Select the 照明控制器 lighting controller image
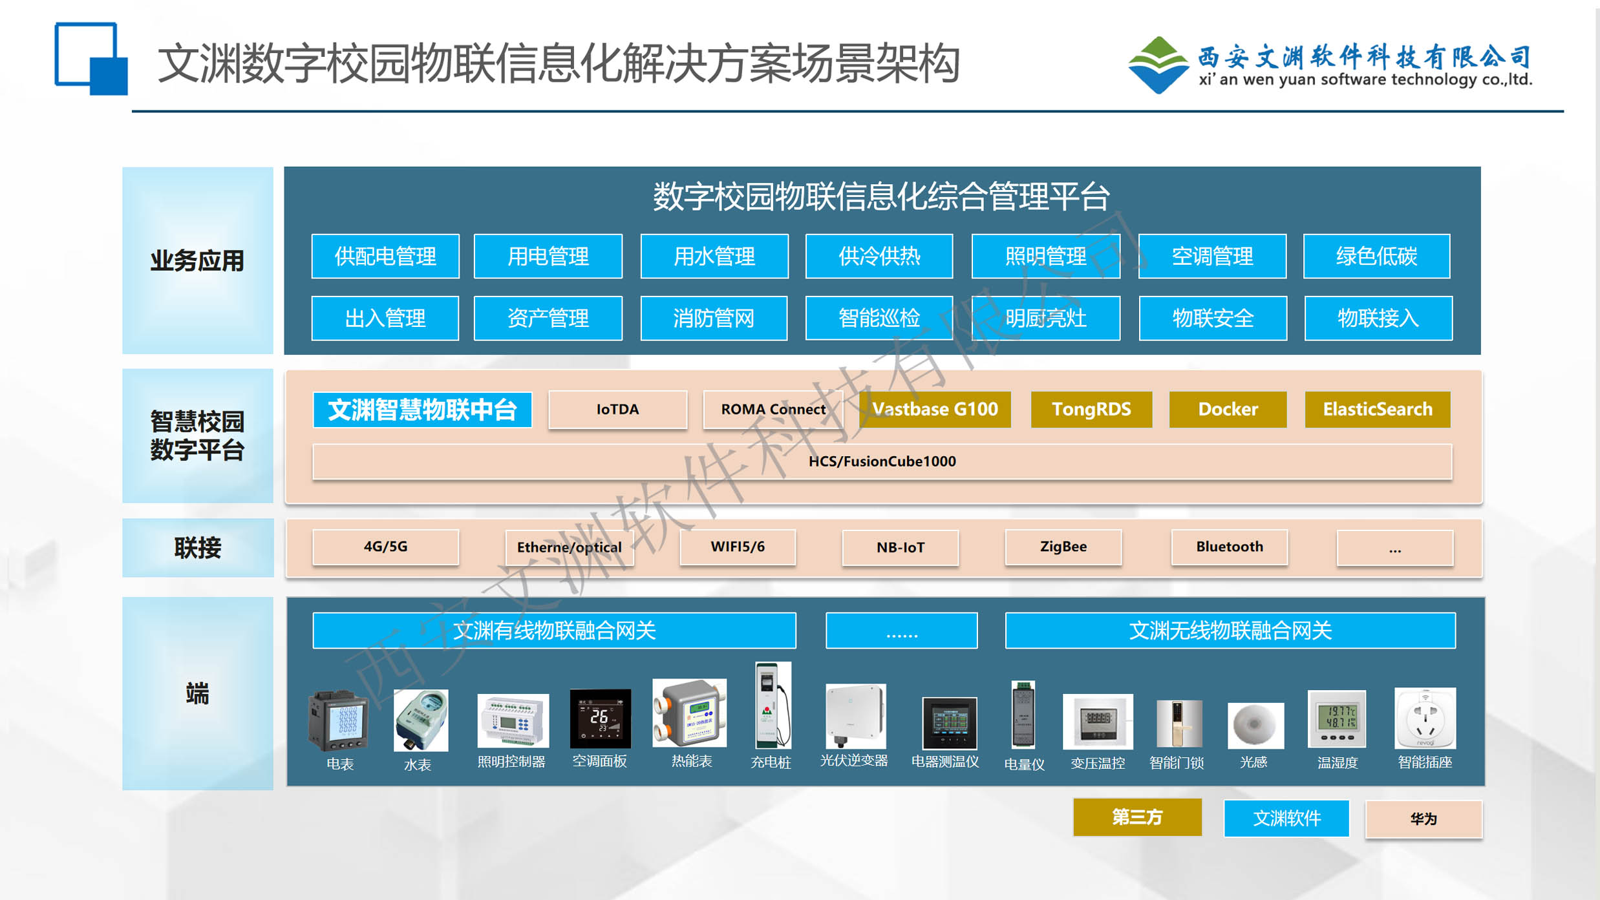 513,720
